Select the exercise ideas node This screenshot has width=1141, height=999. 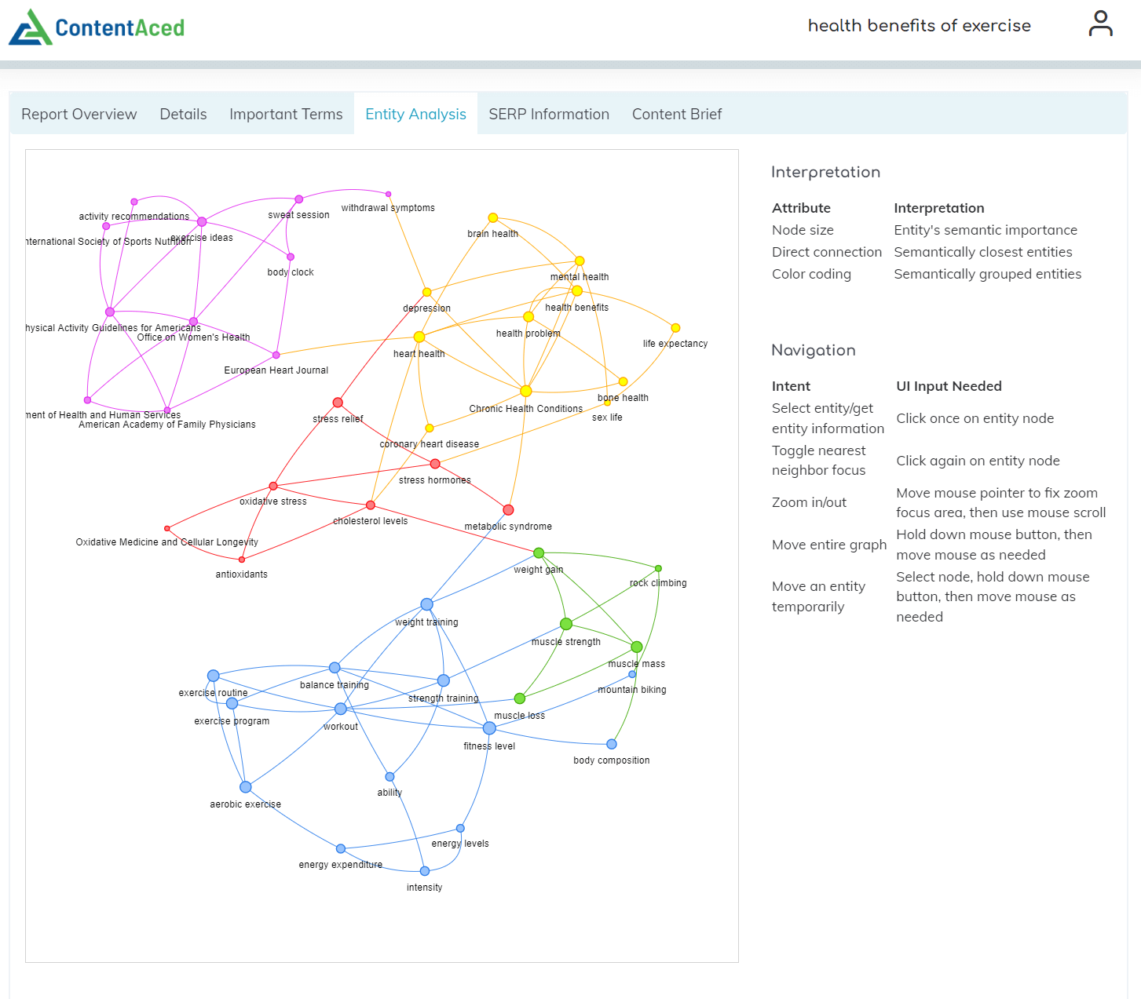pos(202,222)
